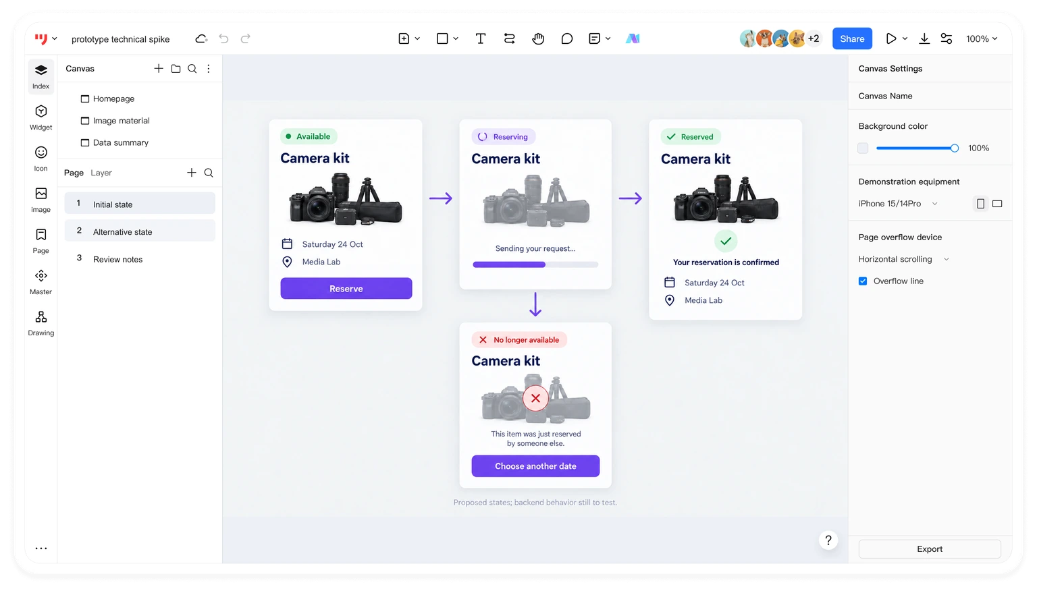Open the image panel in sidebar

(x=41, y=200)
